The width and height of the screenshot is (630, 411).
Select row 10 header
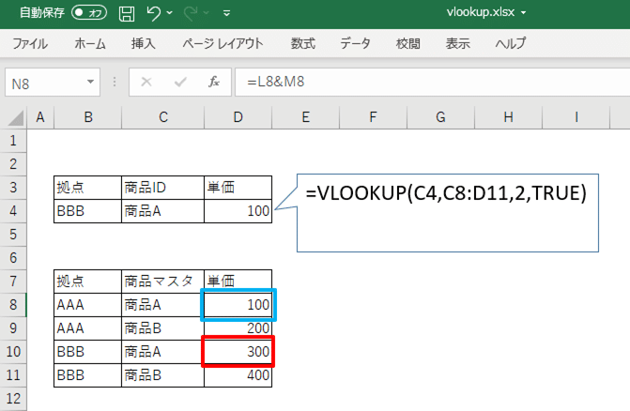(x=13, y=352)
